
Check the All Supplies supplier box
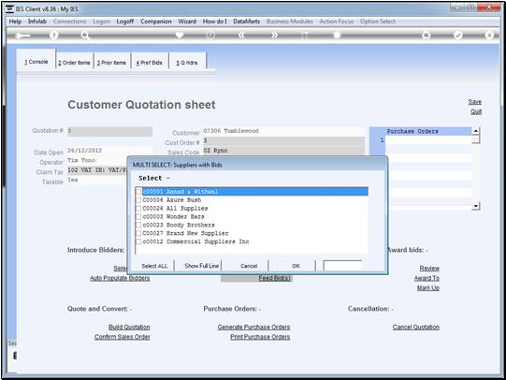coord(138,209)
